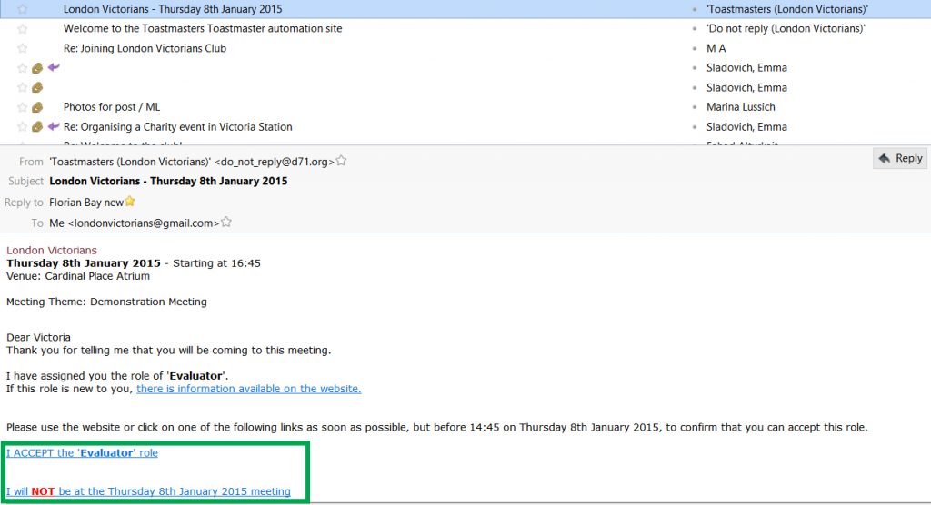This screenshot has width=931, height=505.
Task: Click the From address 'Toastmasters (London Victorians)' <do_not_reply@d71.org>
Action: [x=192, y=162]
